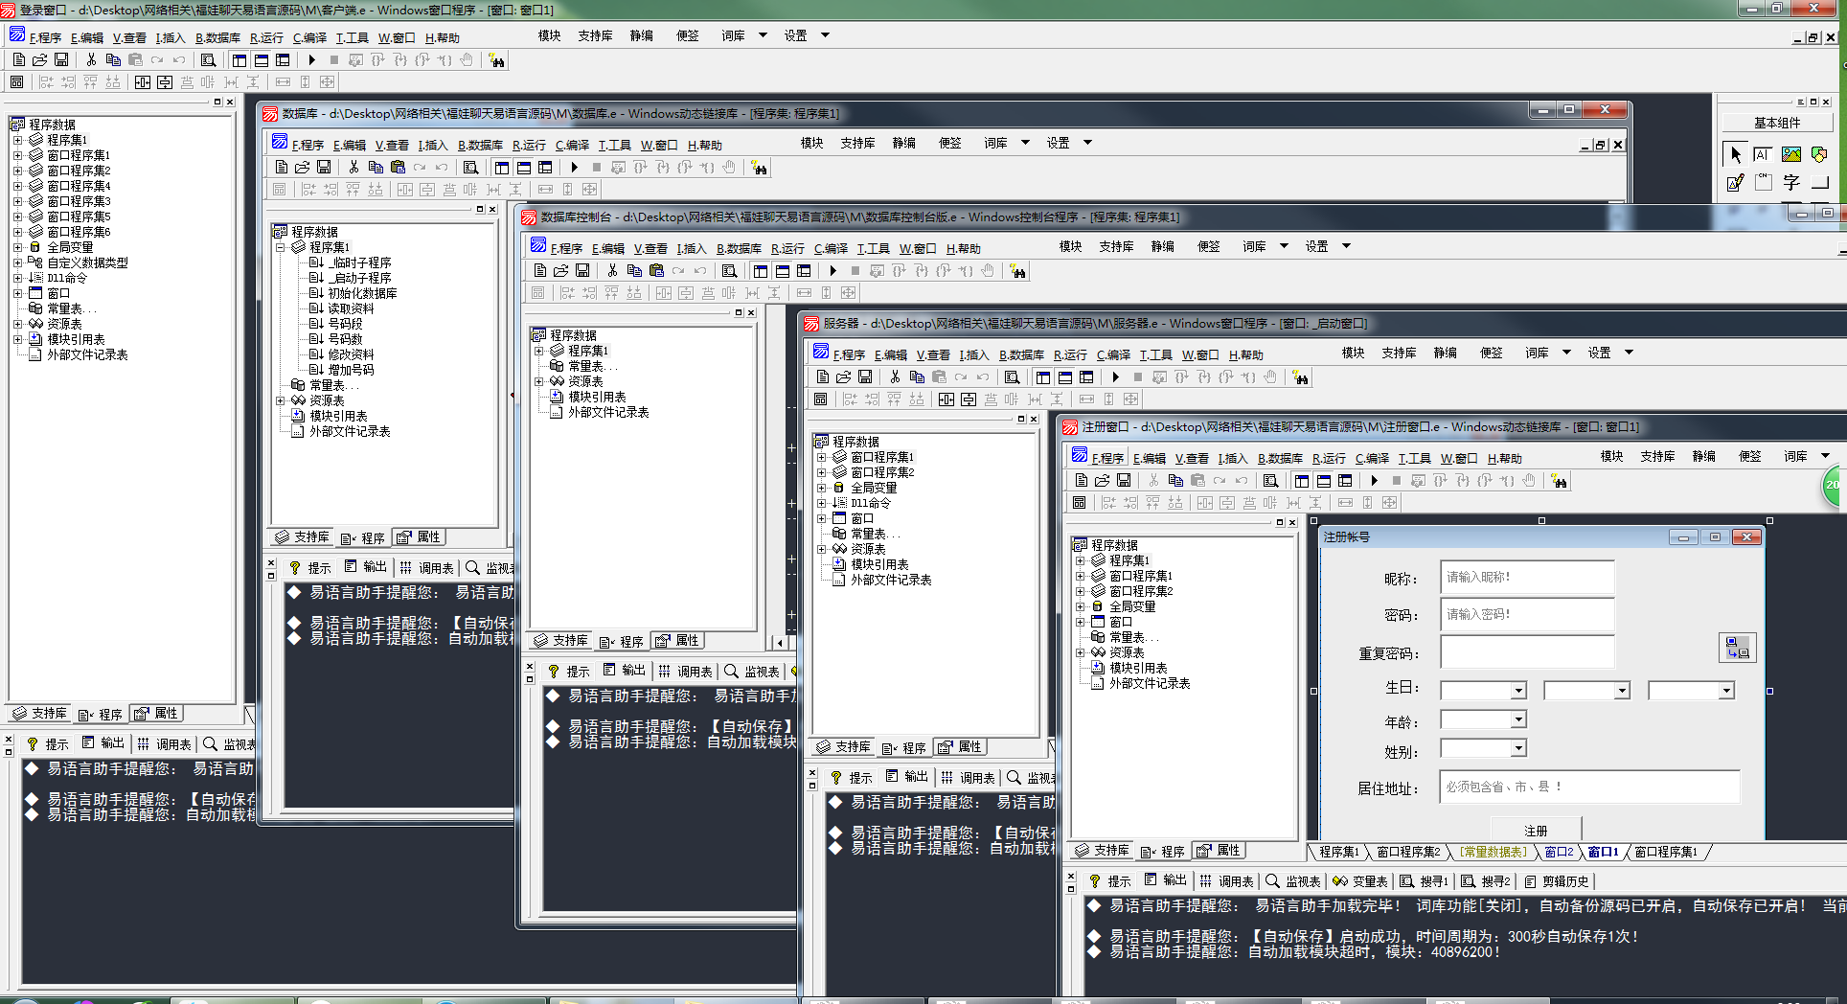This screenshot has height=1004, width=1847.
Task: Open C.编译 menu in 数据库 window
Action: (572, 146)
